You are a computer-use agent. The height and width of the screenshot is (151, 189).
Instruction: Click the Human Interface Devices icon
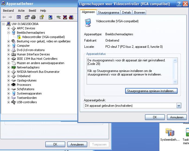pyautogui.click(x=14, y=54)
